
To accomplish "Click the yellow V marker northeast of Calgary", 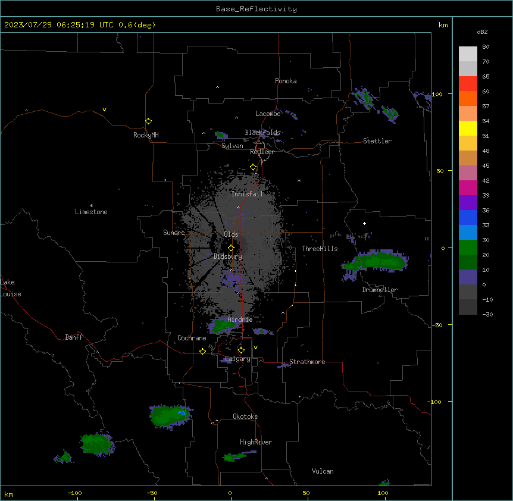I will point(255,347).
